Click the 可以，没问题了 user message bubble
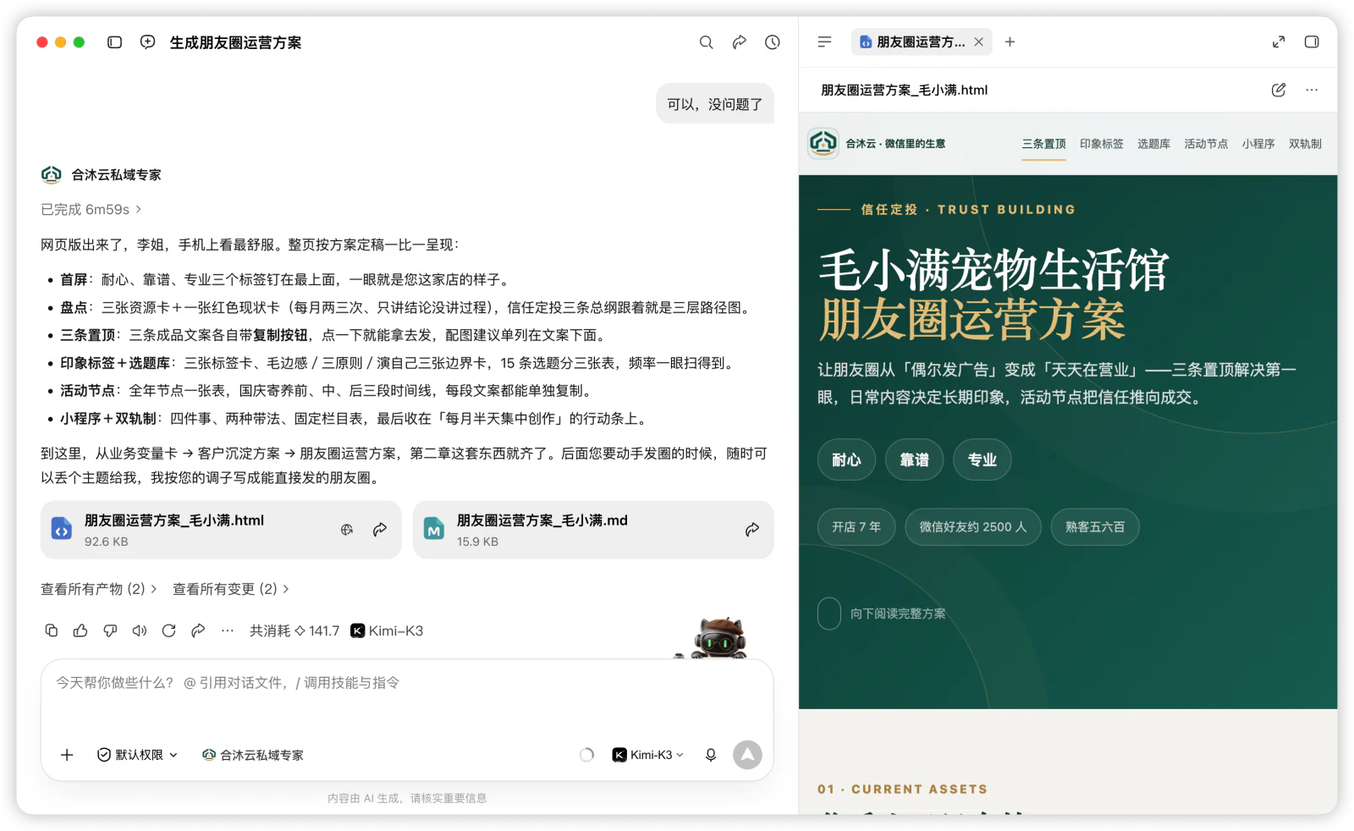The height and width of the screenshot is (831, 1354). [x=714, y=104]
